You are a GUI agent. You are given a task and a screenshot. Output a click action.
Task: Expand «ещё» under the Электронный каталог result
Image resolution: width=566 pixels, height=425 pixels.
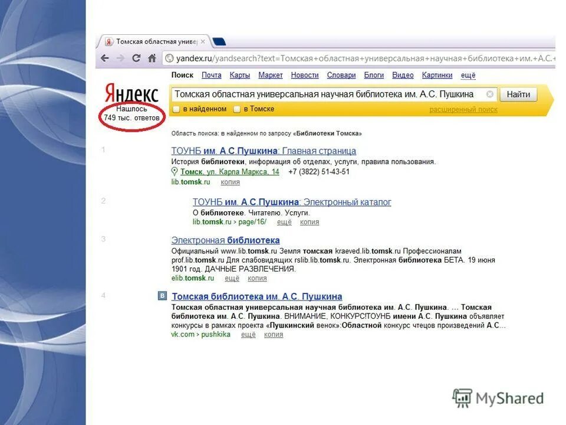pos(285,222)
